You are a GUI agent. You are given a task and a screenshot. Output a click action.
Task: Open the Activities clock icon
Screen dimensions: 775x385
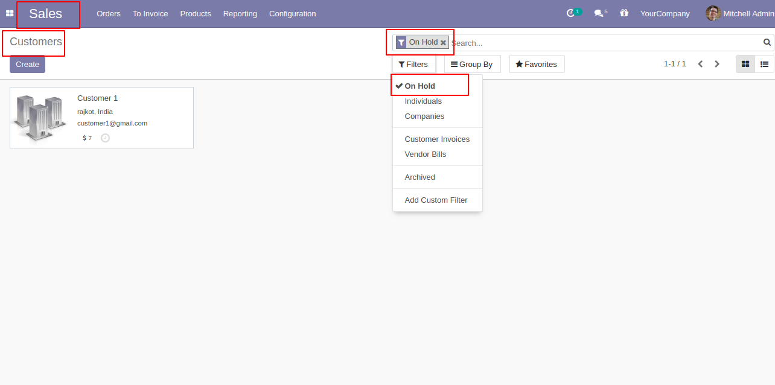click(x=573, y=13)
